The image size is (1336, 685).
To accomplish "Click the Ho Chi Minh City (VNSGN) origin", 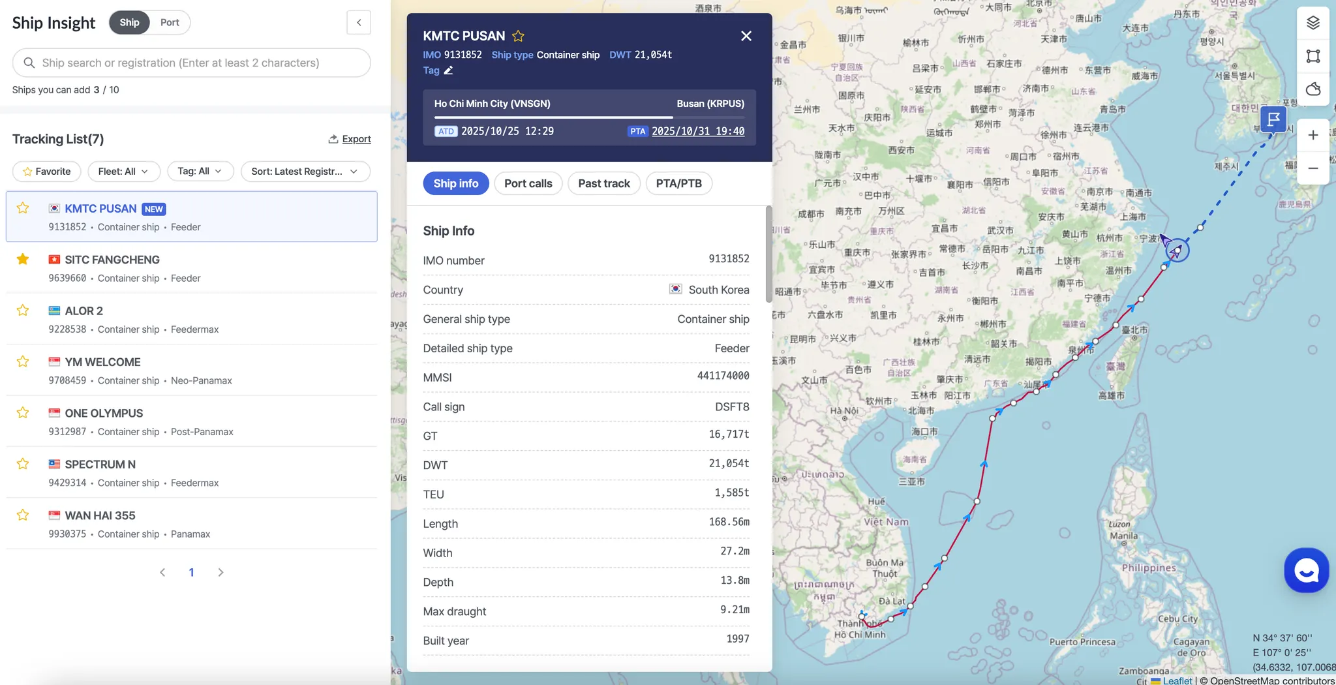I will pyautogui.click(x=493, y=104).
